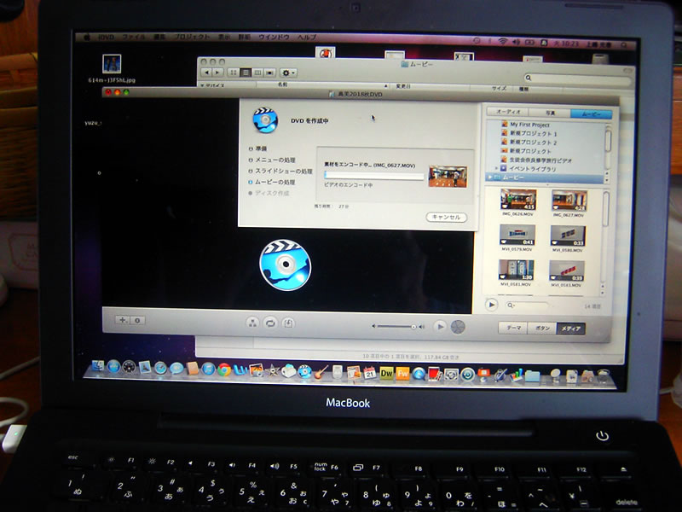Switch Finder window to list view
This screenshot has width=682, height=512.
point(246,73)
